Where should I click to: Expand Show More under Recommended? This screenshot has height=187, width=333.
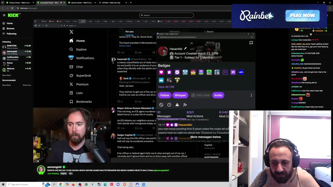7,85
